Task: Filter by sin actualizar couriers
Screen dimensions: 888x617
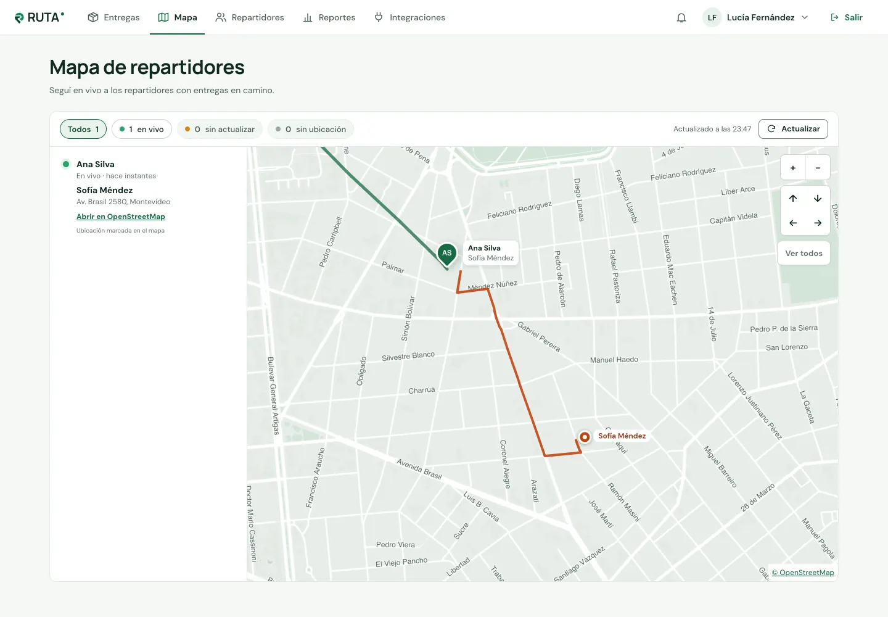Action: click(x=220, y=129)
